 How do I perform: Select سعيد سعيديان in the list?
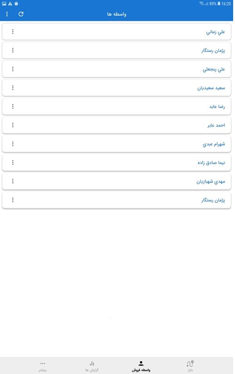[117, 88]
